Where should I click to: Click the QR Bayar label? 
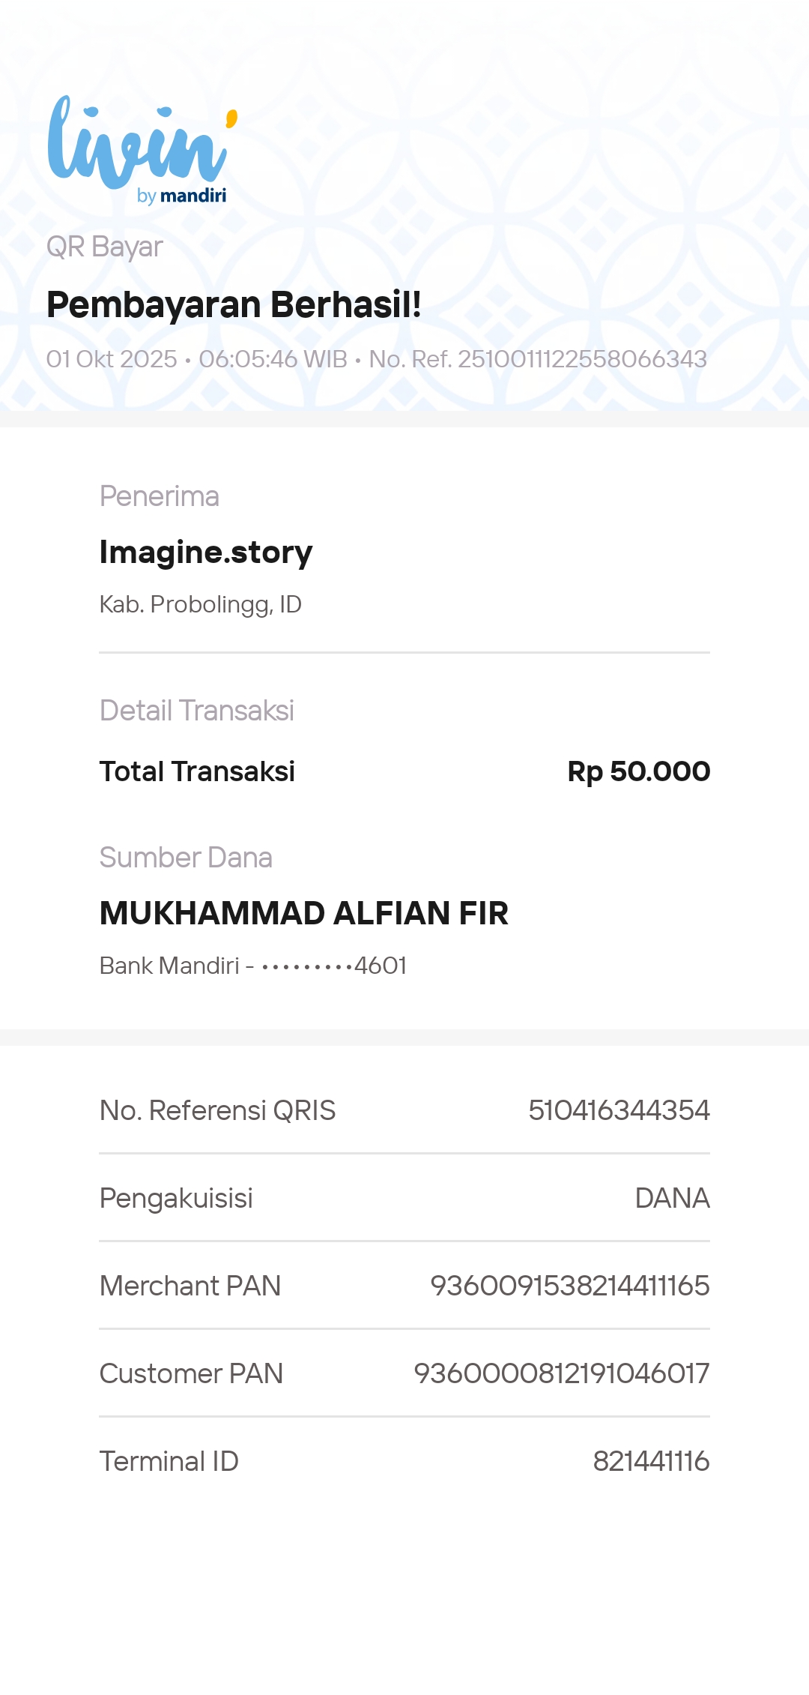coord(105,247)
